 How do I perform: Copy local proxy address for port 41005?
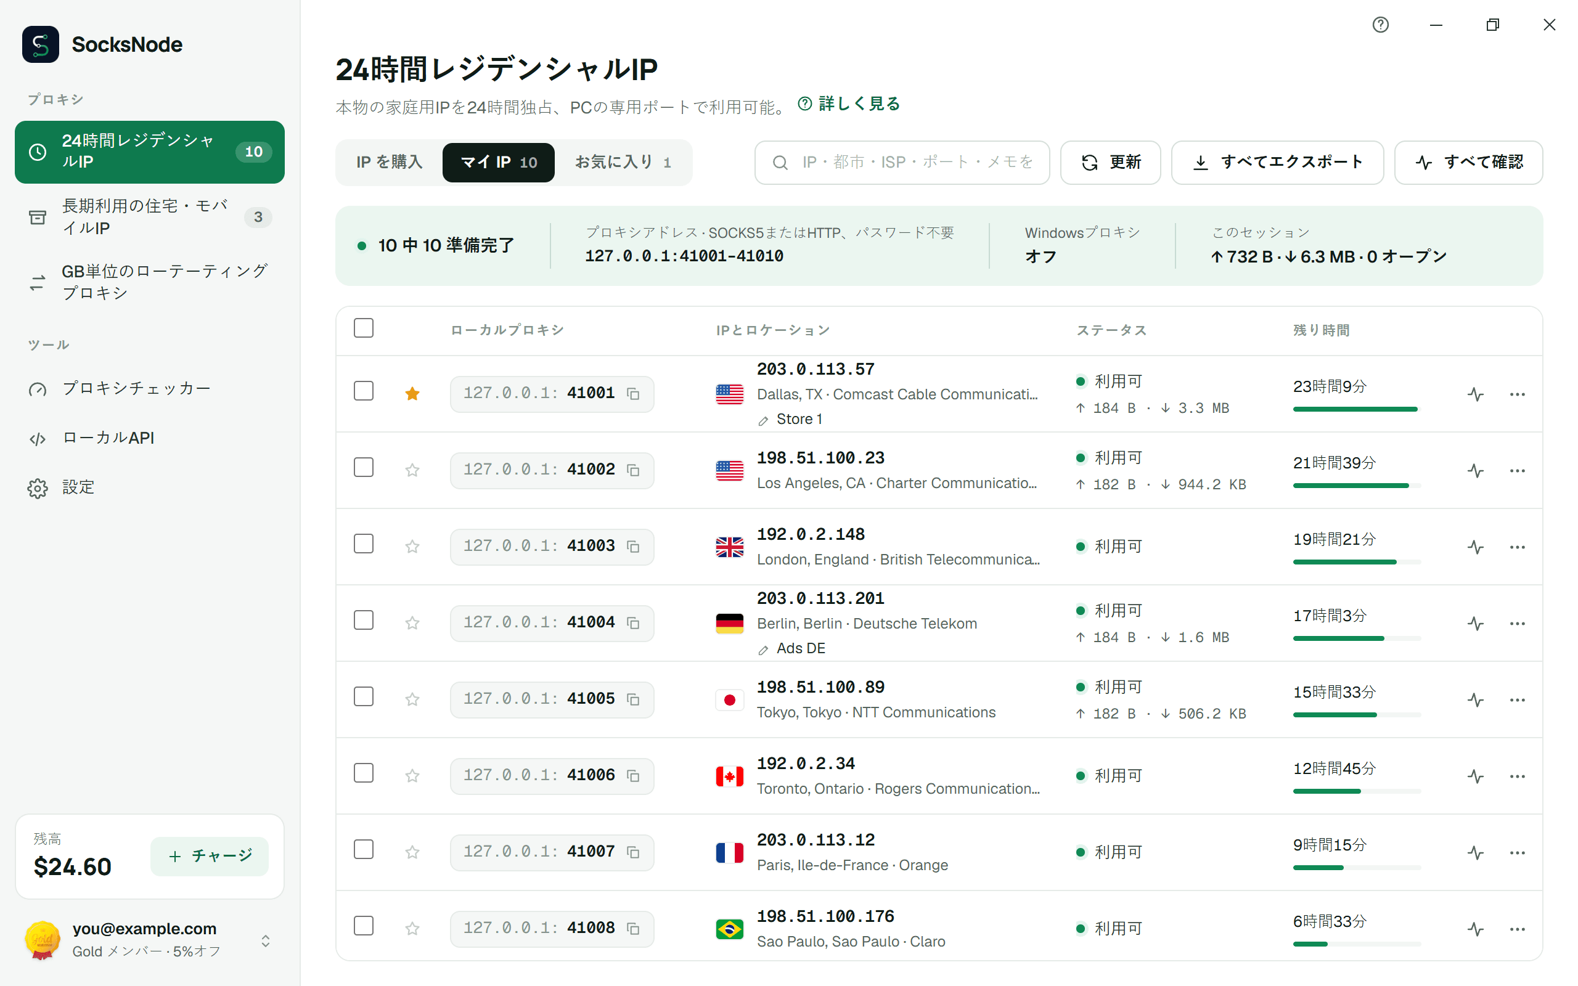point(632,699)
